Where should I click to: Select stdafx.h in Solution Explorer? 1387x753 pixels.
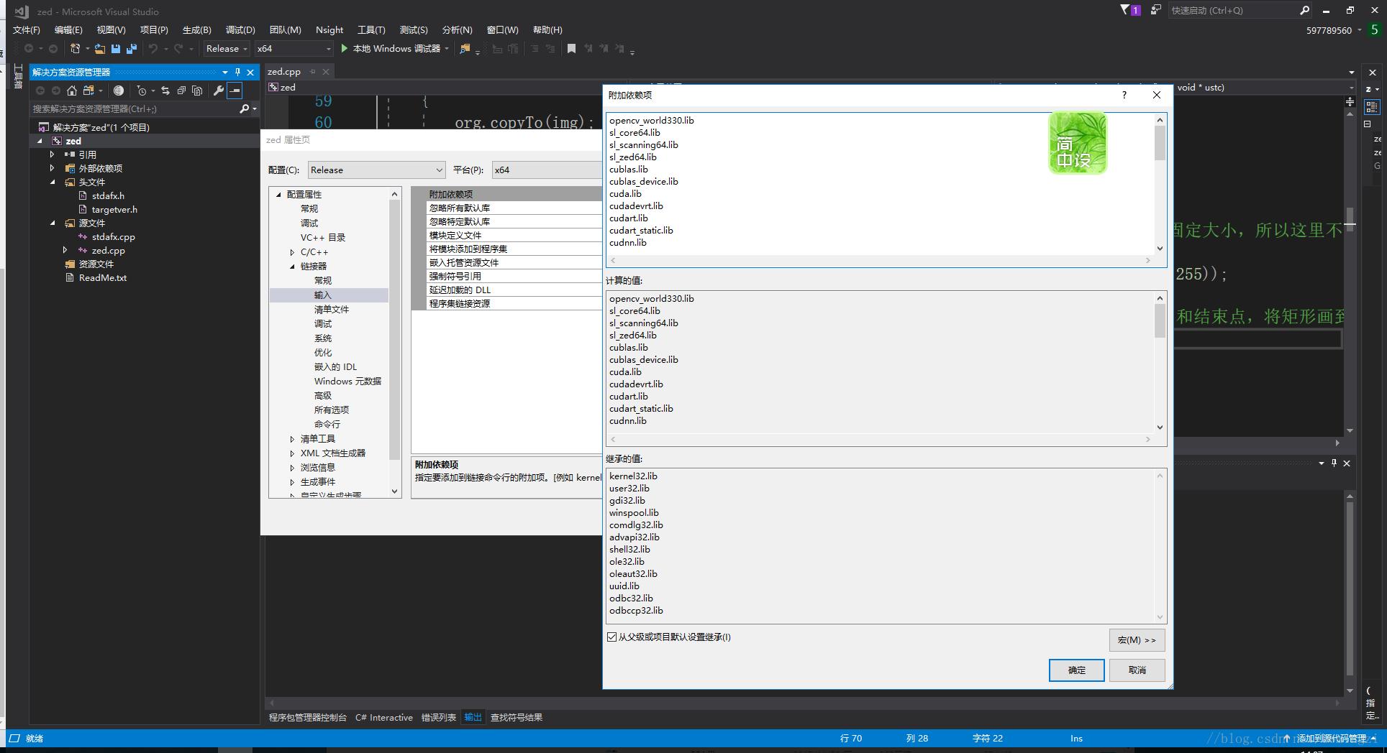pyautogui.click(x=108, y=196)
